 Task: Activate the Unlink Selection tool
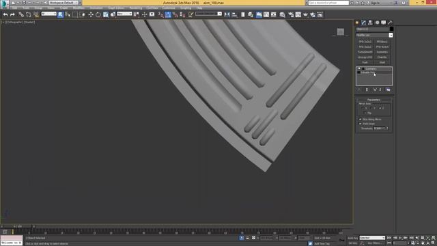(29, 14)
